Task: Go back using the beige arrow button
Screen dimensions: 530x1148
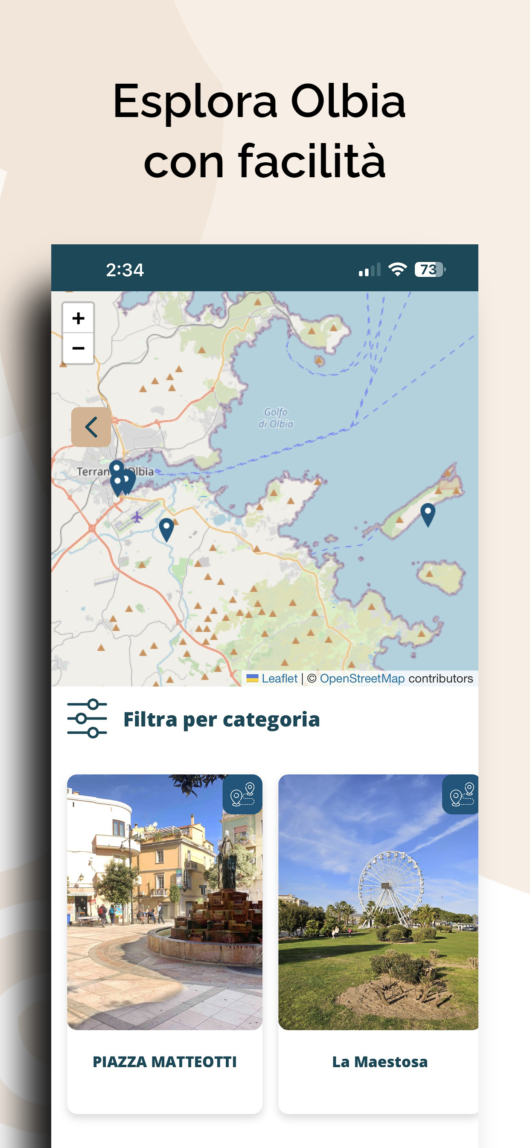Action: tap(91, 427)
